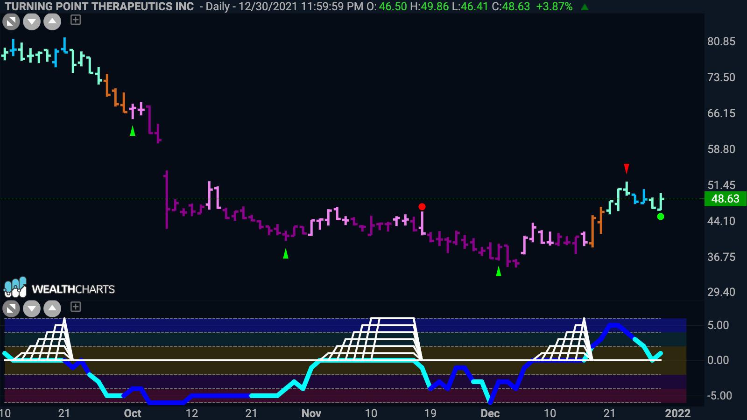Click the close value C:48.63 in header
The image size is (747, 420).
pyautogui.click(x=511, y=7)
